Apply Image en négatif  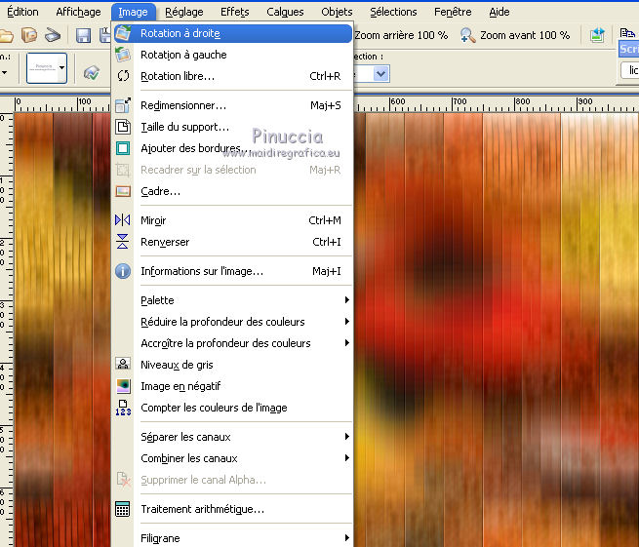pos(233,386)
